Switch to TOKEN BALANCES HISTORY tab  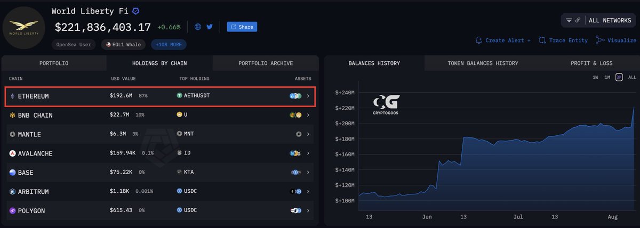(x=483, y=63)
